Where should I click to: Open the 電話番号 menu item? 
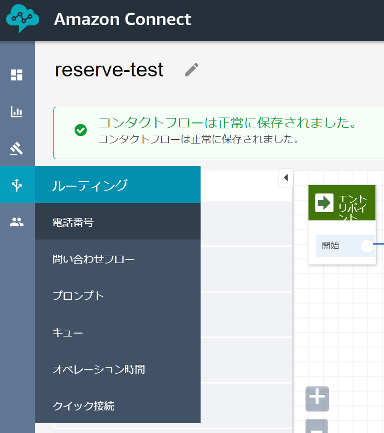(118, 221)
